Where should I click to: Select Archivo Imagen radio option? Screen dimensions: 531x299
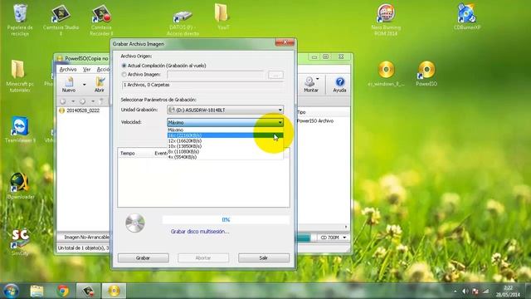tap(124, 74)
